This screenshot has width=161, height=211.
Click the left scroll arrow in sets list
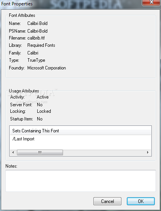point(13,152)
